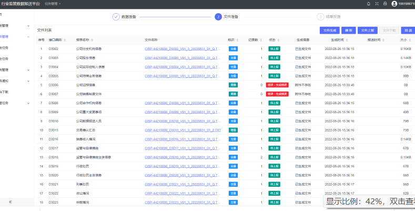Sort the table by 状态 column
Viewport: 415px width, 211px height.
pyautogui.click(x=278, y=40)
